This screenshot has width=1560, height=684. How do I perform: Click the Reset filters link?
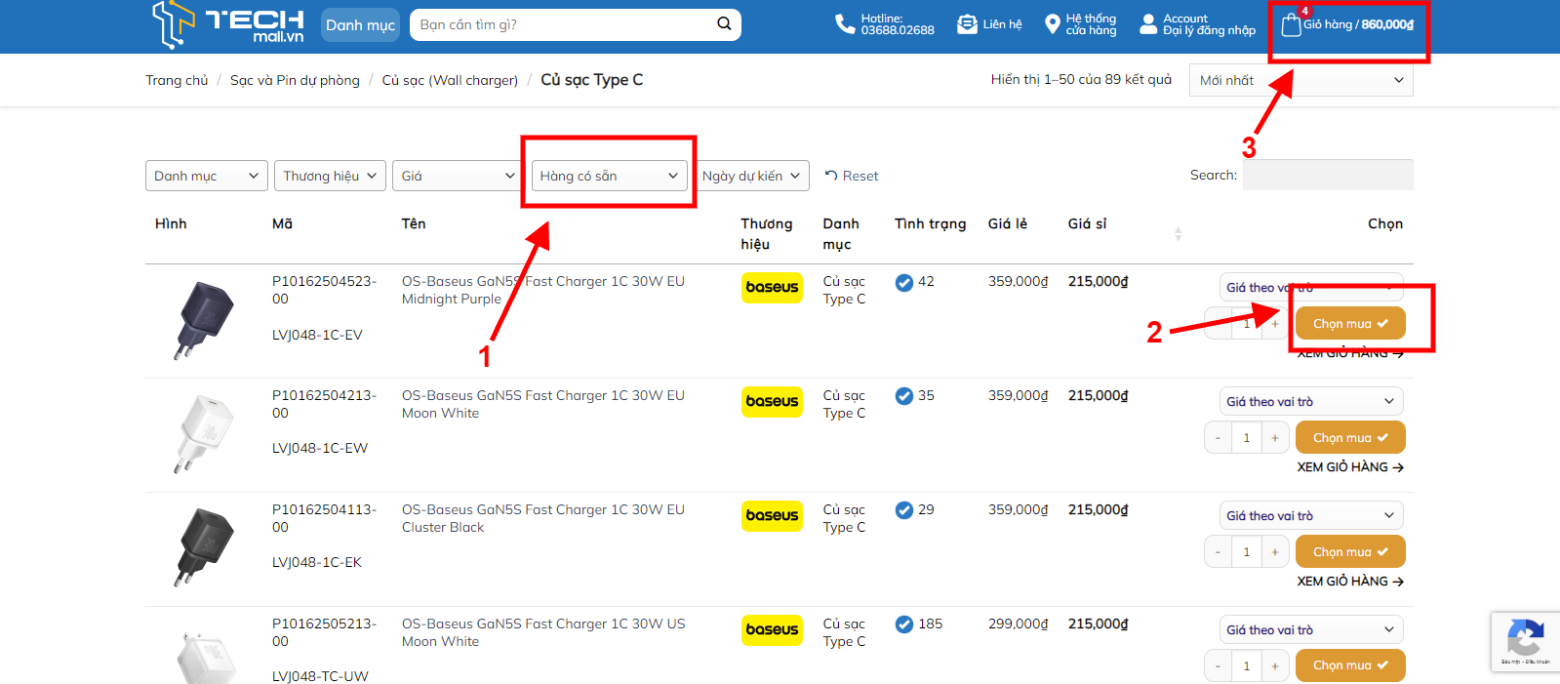tap(852, 176)
